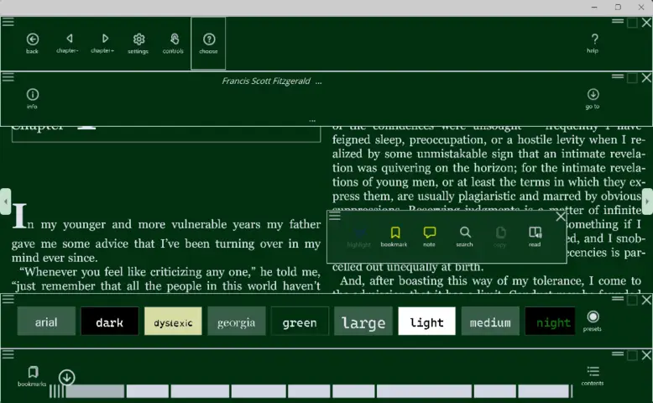Apply the light theme preset
Image resolution: width=653 pixels, height=403 pixels.
(427, 322)
